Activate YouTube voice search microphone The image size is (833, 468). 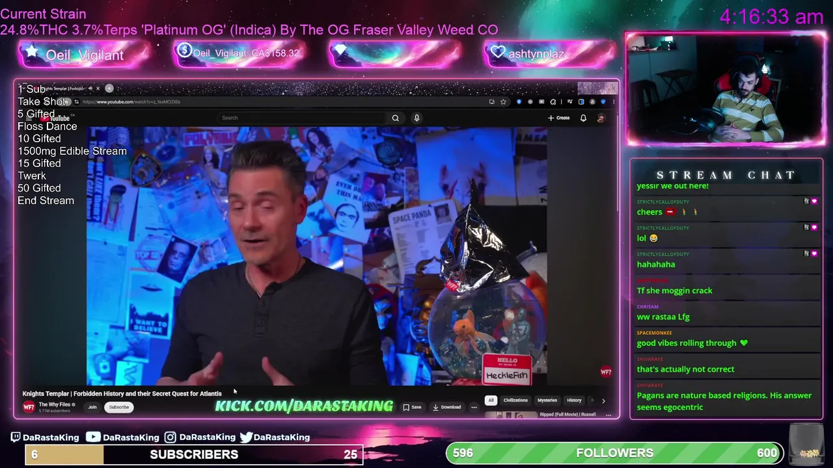coord(416,118)
